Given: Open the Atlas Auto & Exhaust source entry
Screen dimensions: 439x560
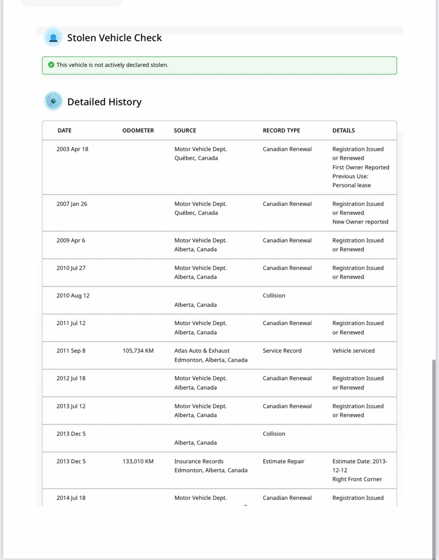Looking at the screenshot, I should pos(202,351).
